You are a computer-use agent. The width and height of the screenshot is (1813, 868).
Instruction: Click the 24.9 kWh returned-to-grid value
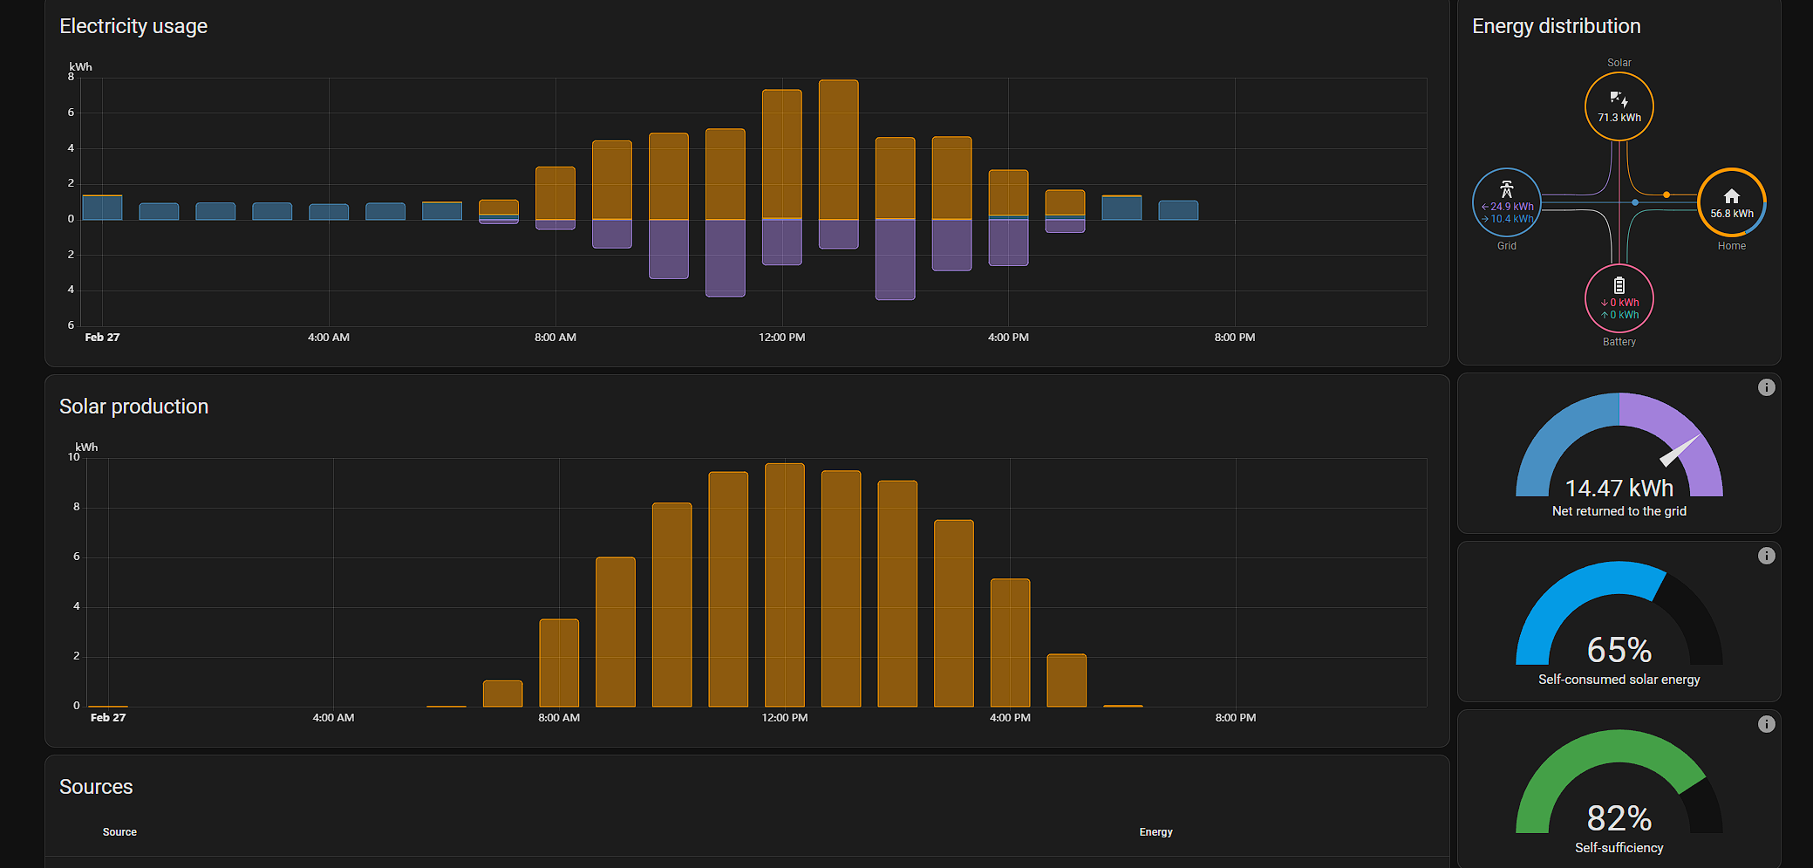tap(1511, 207)
